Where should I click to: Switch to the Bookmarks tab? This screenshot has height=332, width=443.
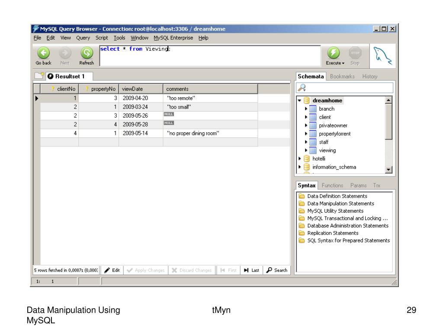342,77
